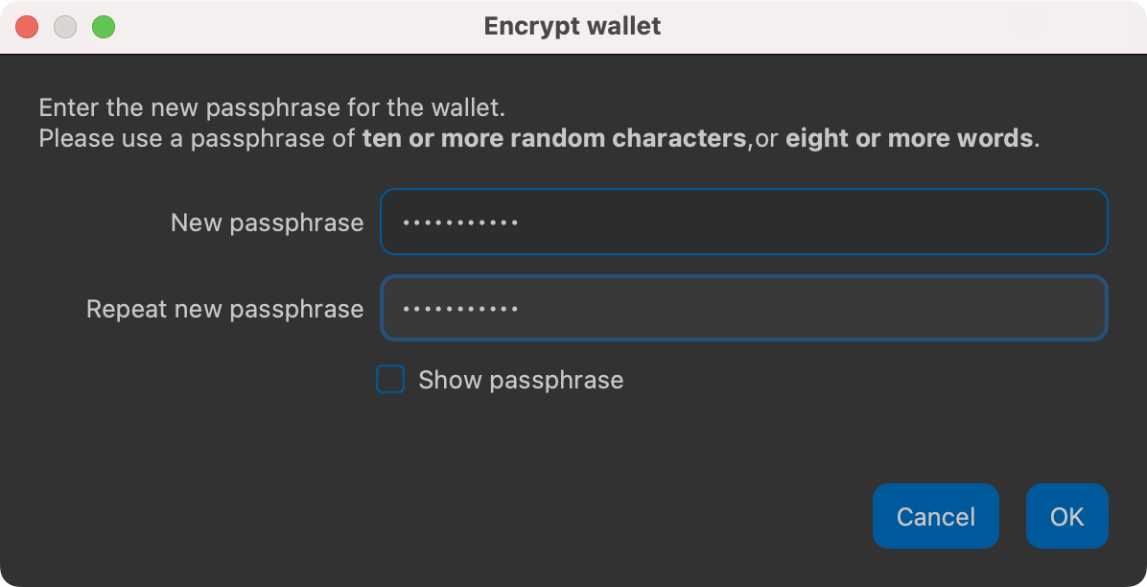Click empty right end of Repeat passphrase field
This screenshot has width=1147, height=587.
[x=1055, y=308]
